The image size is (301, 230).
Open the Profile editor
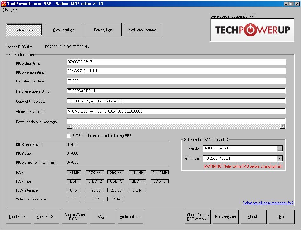pos(130,217)
